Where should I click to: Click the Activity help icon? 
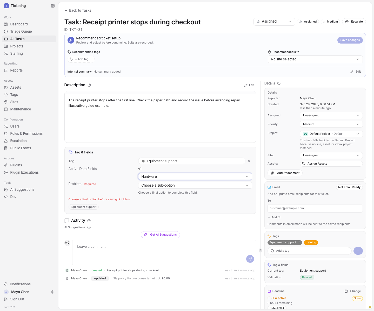tap(89, 221)
